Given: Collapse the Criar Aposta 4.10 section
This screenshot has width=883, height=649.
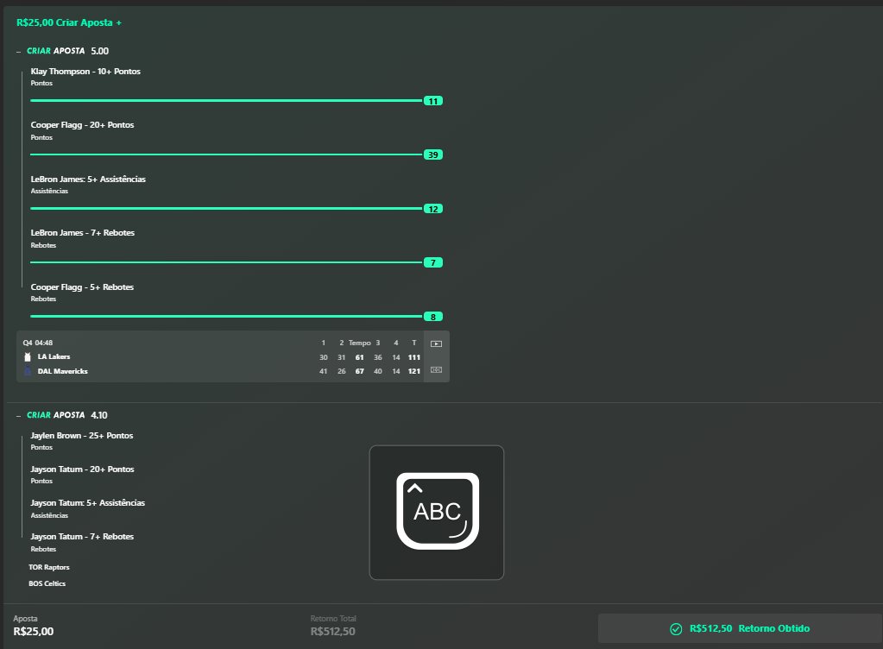Looking at the screenshot, I should pyautogui.click(x=19, y=415).
